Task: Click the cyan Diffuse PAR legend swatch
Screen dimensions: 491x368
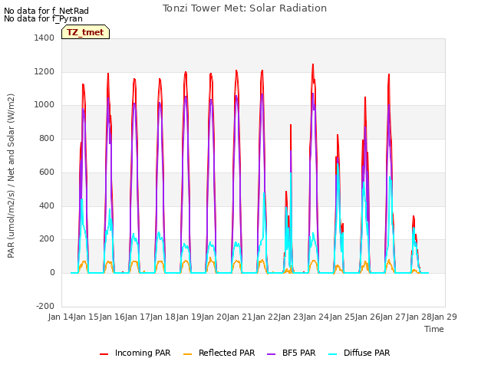Action: (332, 353)
